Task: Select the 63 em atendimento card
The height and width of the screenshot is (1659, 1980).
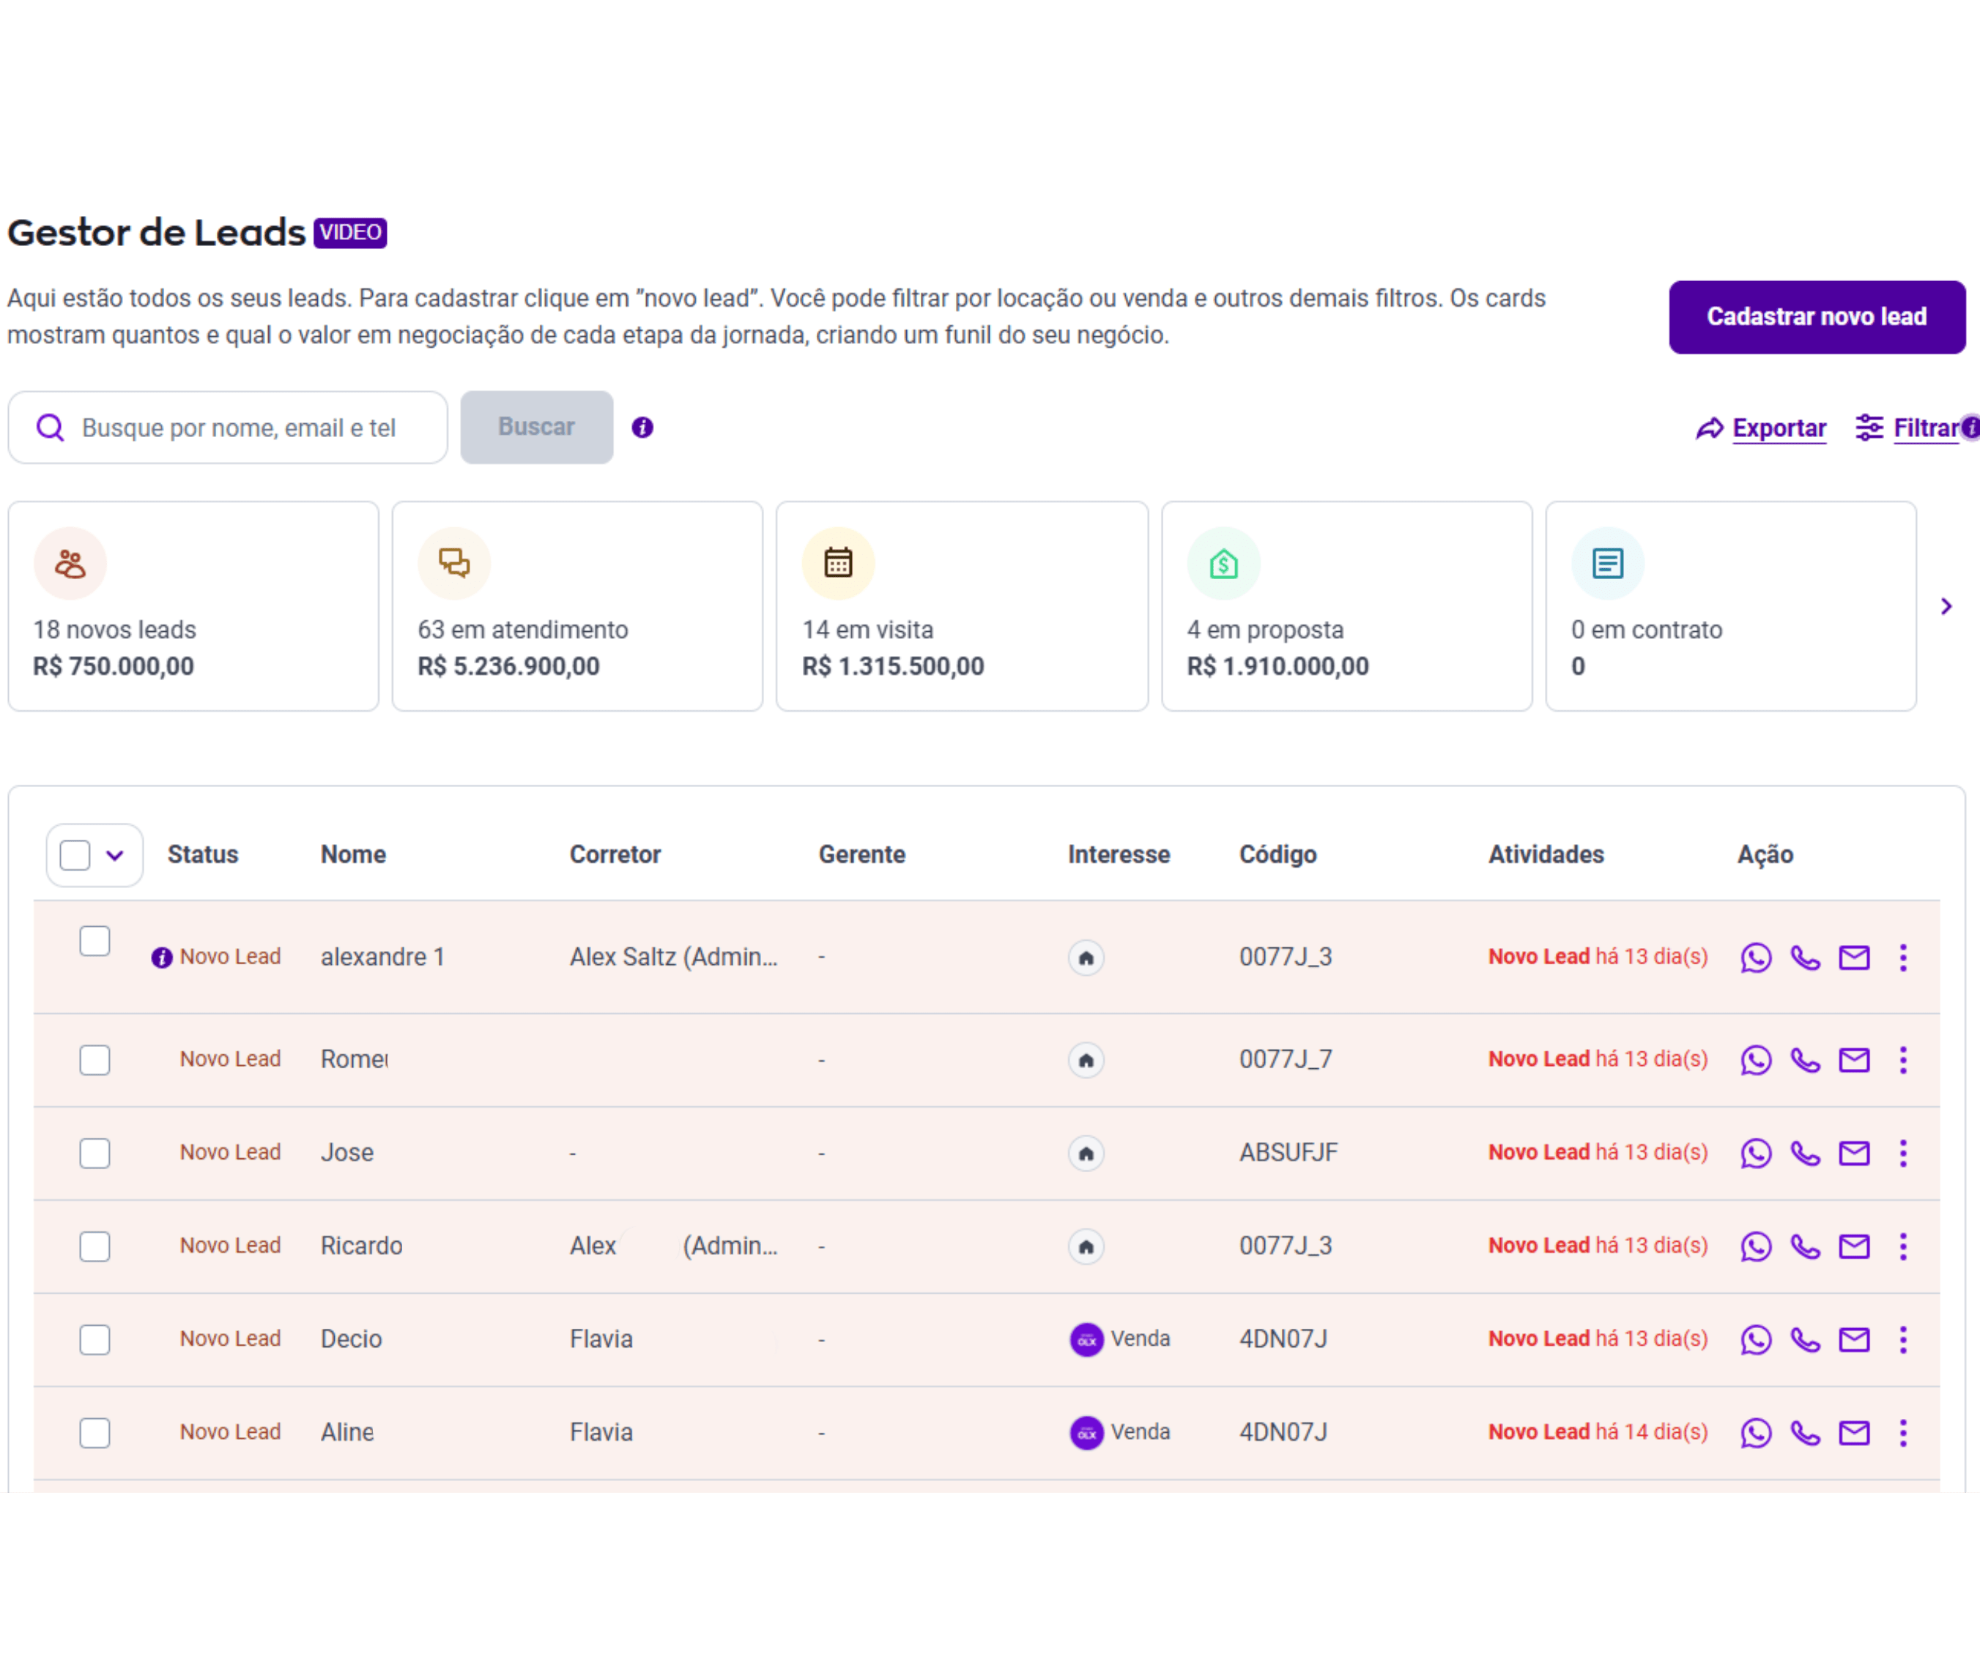Action: point(577,606)
